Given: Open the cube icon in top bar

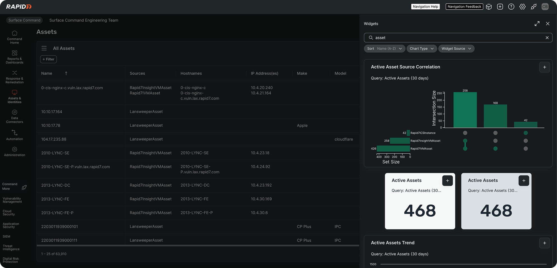Looking at the screenshot, I should pos(489,7).
